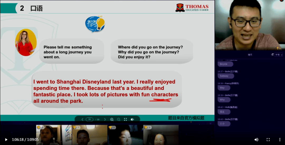Open the teacher Peter webcam feed

tap(250, 25)
